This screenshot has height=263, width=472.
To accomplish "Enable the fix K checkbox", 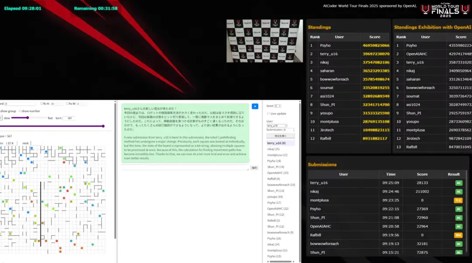I will pos(42,104).
